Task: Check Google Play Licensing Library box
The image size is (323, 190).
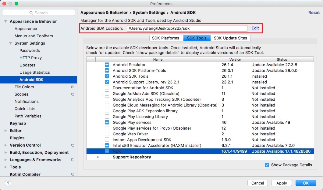Action: click(x=107, y=117)
